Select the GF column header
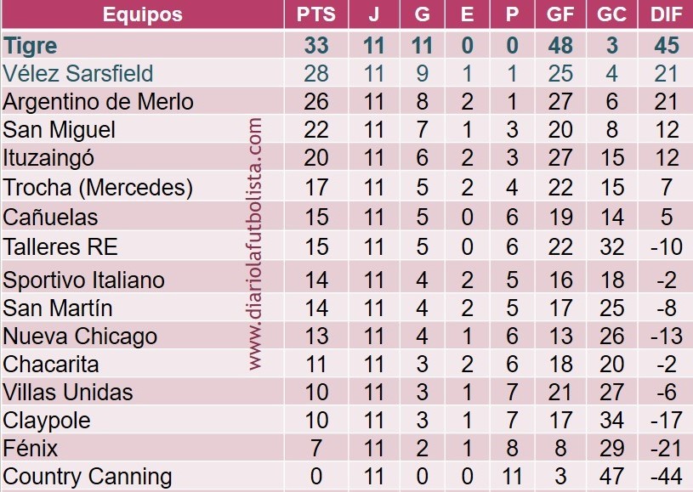The height and width of the screenshot is (492, 693). click(560, 14)
